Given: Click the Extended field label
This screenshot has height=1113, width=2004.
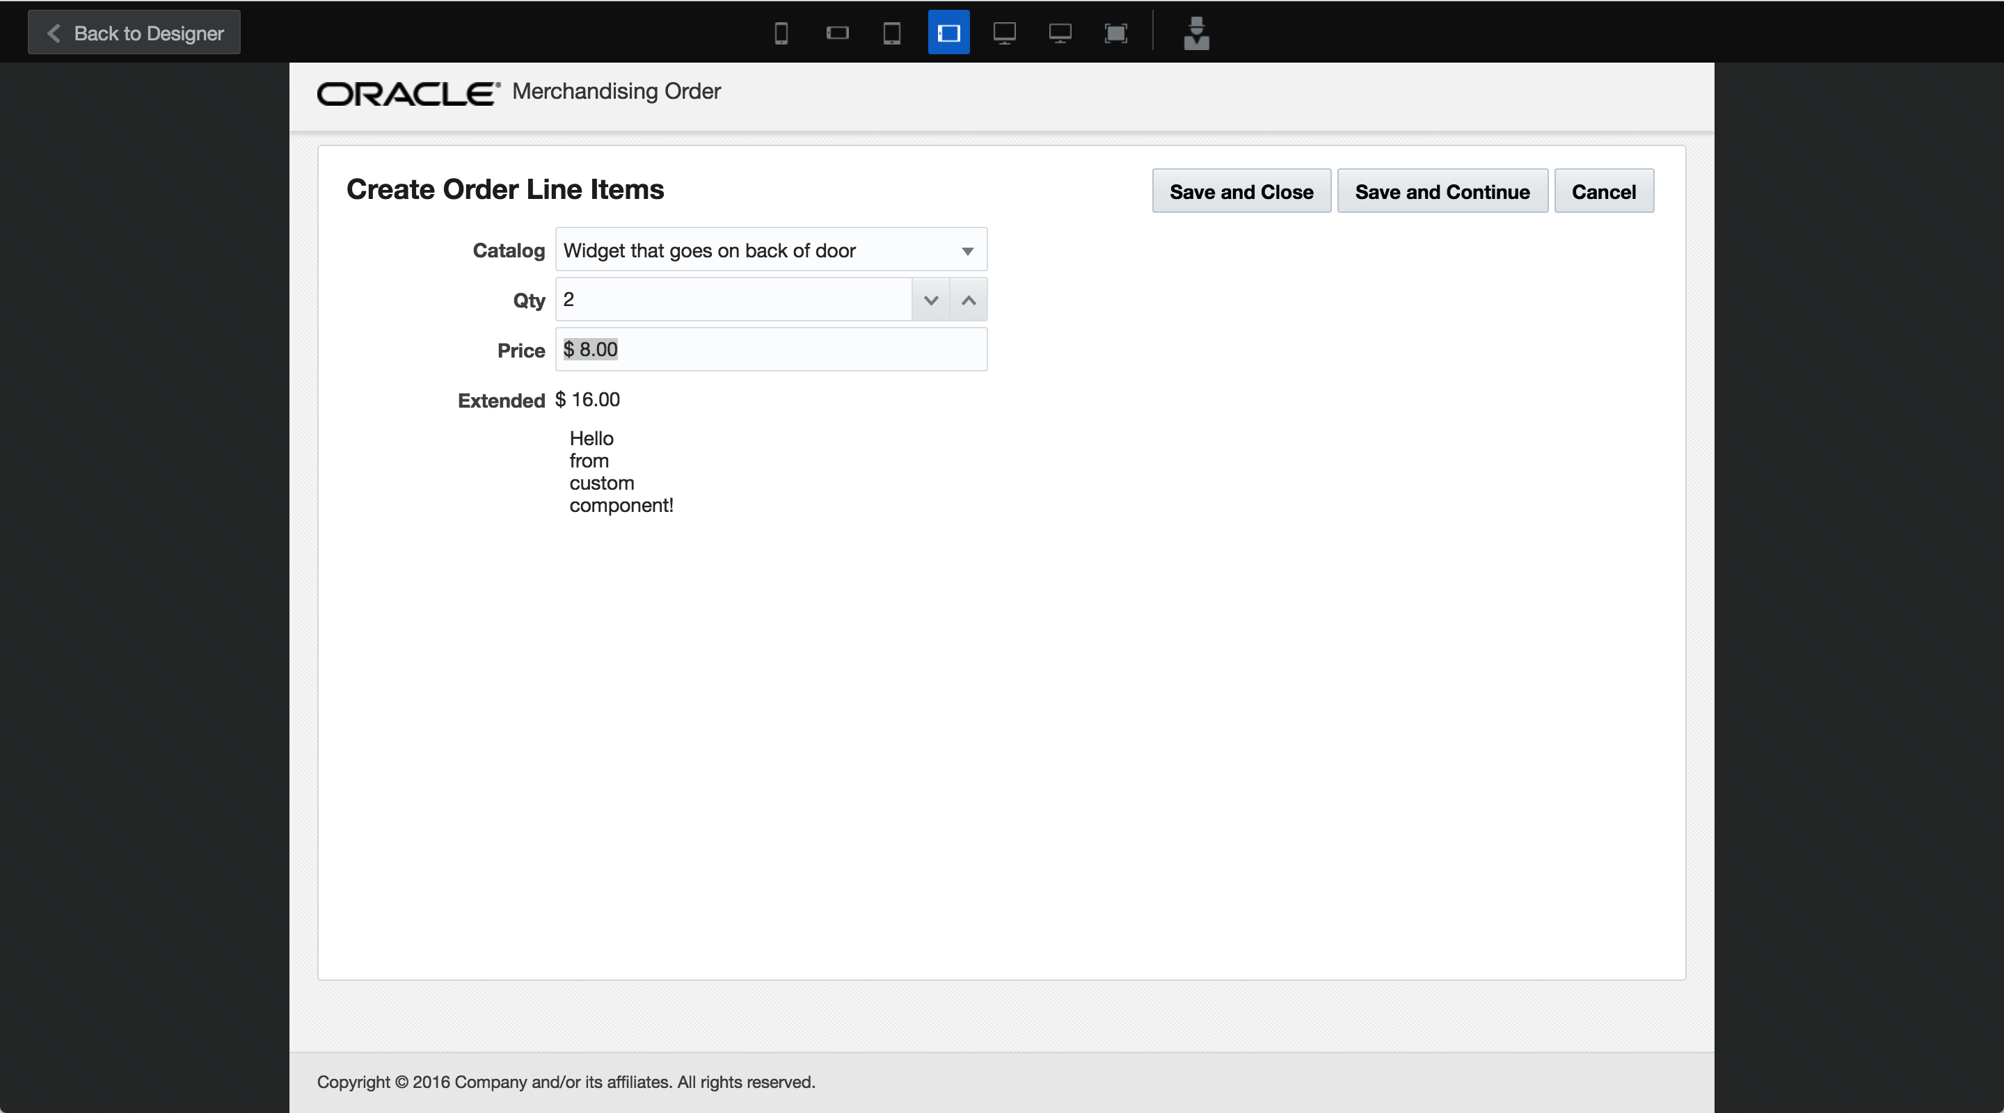Looking at the screenshot, I should (501, 401).
